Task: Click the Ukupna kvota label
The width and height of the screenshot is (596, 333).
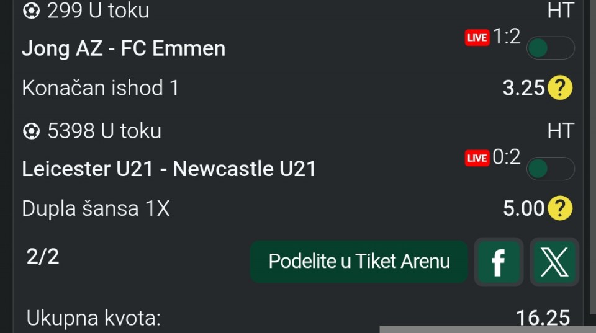Action: click(x=93, y=318)
